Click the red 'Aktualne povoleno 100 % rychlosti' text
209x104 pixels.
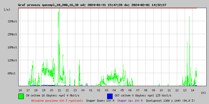click(x=57, y=100)
